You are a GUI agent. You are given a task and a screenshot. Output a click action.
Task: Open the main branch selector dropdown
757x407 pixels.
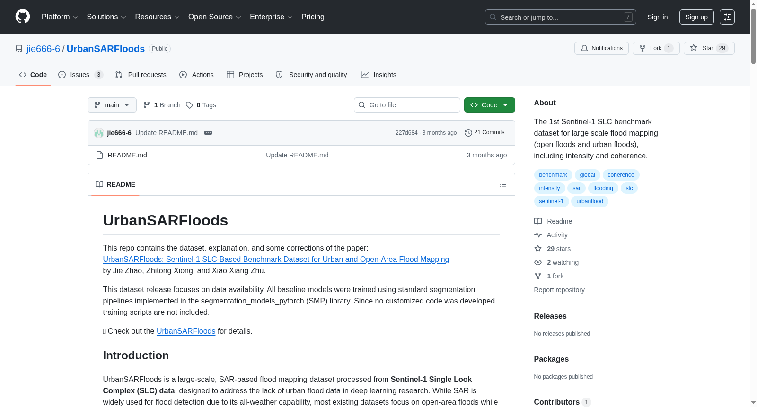point(112,105)
